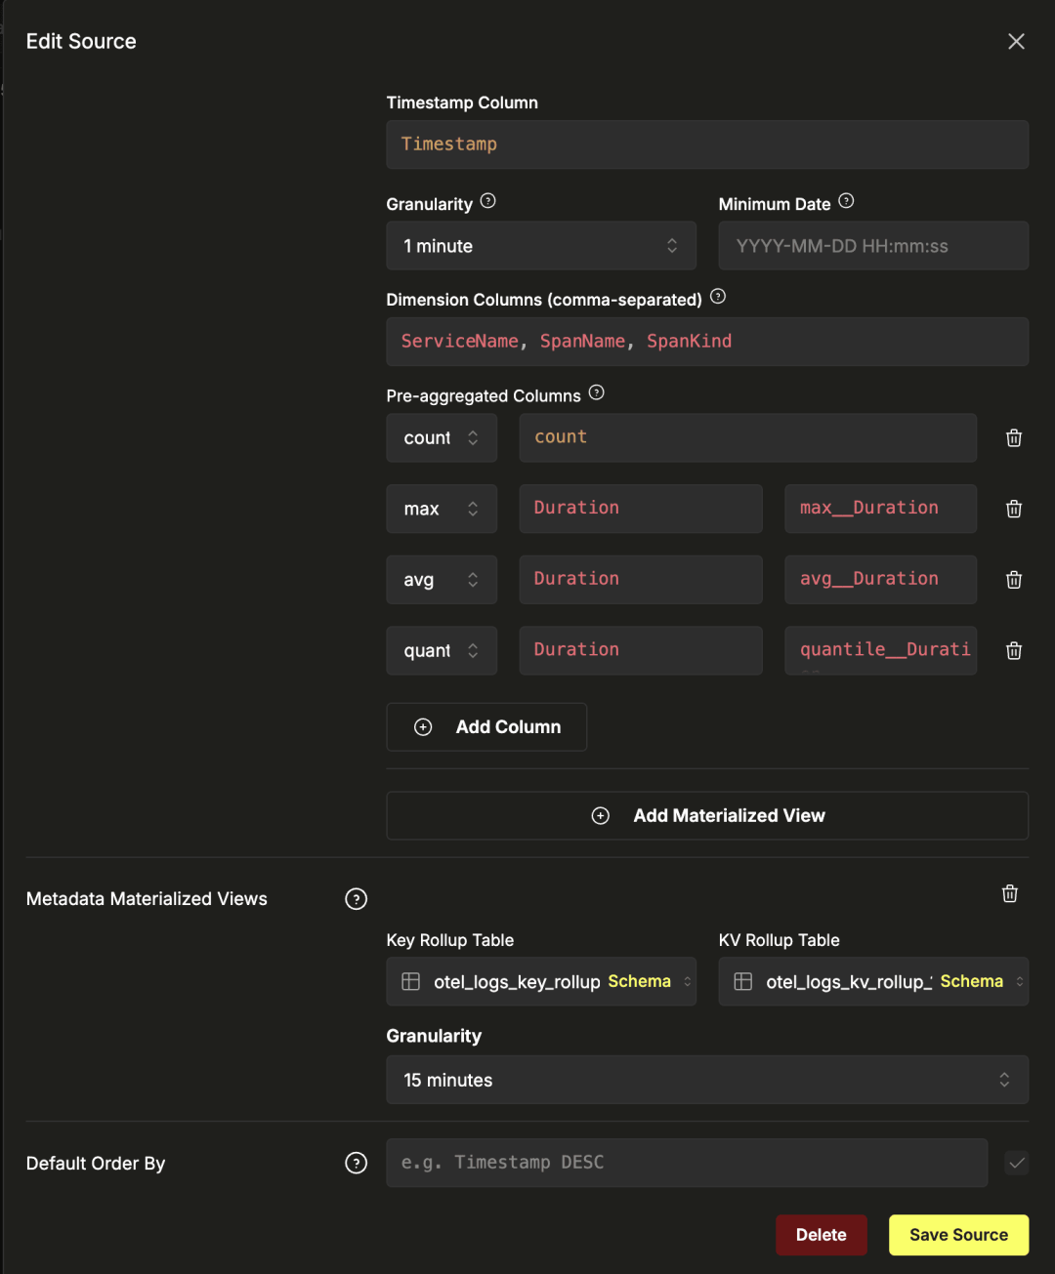
Task: Click the count column expression field
Action: [747, 437]
